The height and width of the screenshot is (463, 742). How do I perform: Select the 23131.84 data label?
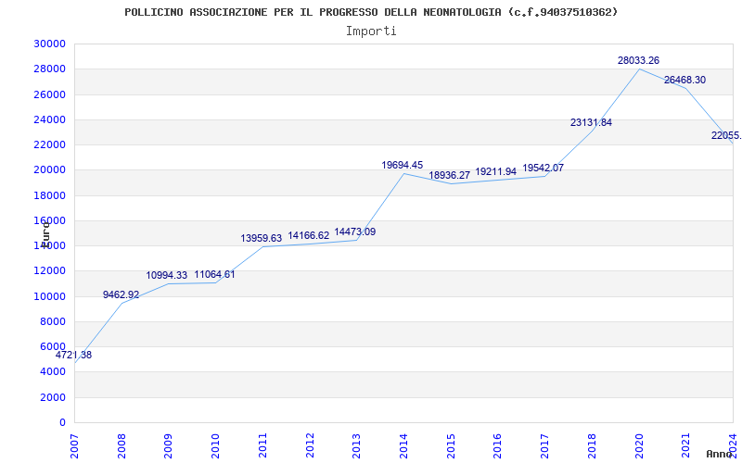[591, 123]
